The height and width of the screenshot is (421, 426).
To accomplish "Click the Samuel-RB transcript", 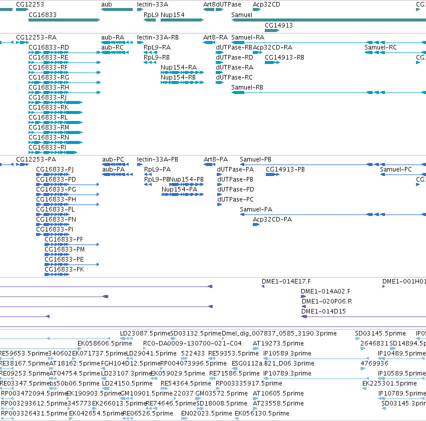I will [247, 87].
